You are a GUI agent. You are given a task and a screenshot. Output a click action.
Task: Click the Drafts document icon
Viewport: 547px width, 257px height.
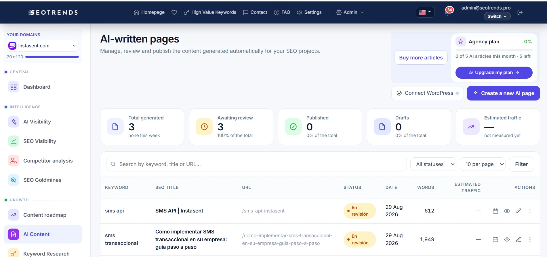[x=382, y=127]
